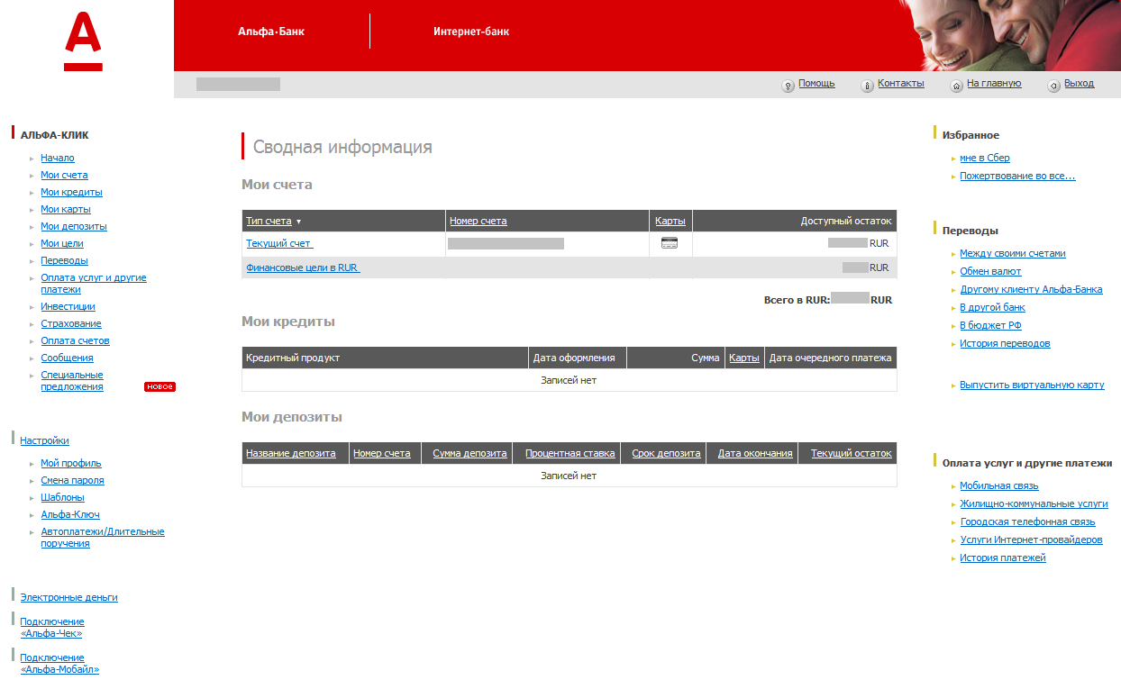
Task: Sort deposits by Процентная ставка
Action: click(570, 453)
